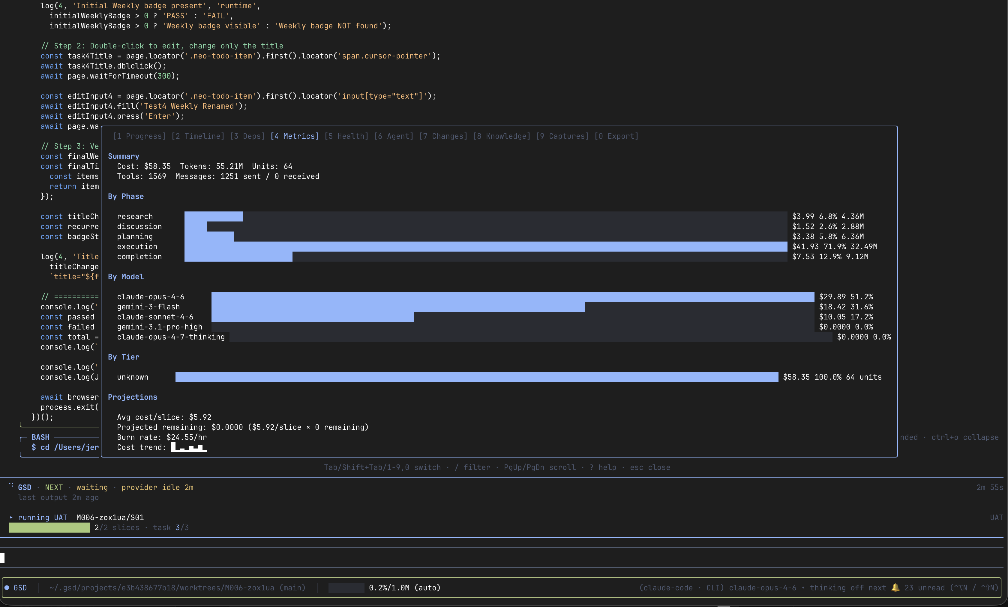Click '$41.93 71.9% 32.49M' execution value
1008x607 pixels.
tap(835, 247)
